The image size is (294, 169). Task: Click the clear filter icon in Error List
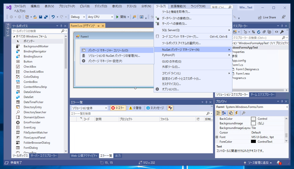(x=170, y=108)
